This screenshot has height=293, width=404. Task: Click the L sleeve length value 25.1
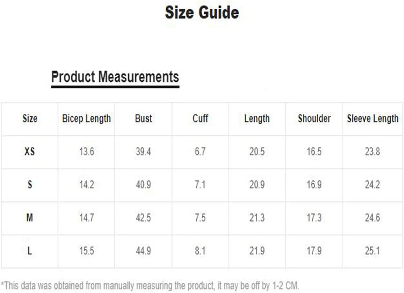click(x=373, y=251)
